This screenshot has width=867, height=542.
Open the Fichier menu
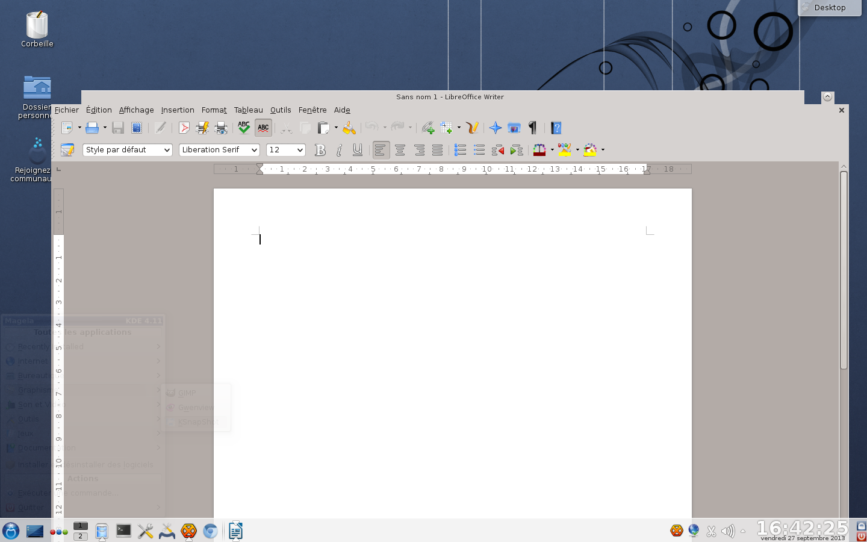(67, 110)
